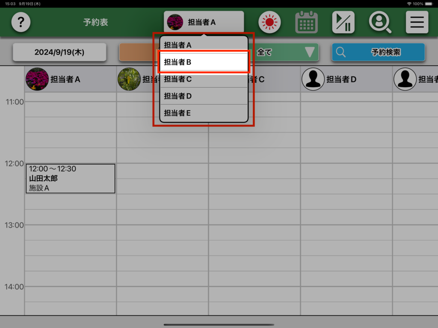Open the calendar grid icon
This screenshot has height=328, width=438.
point(306,22)
